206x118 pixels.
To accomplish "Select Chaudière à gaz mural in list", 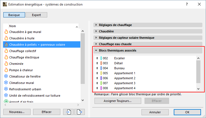I will click(42, 32).
